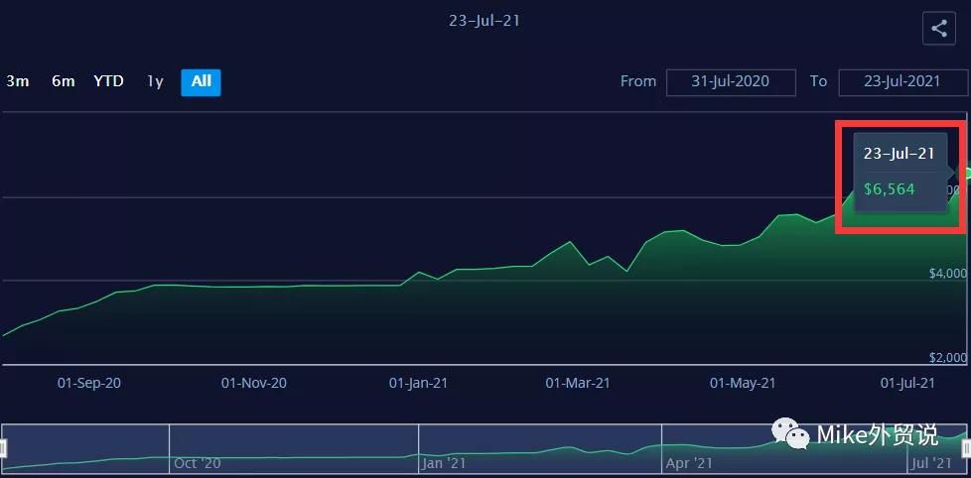Click Jul '21 in navigator timeline
Screen dimensions: 971x478
click(932, 463)
